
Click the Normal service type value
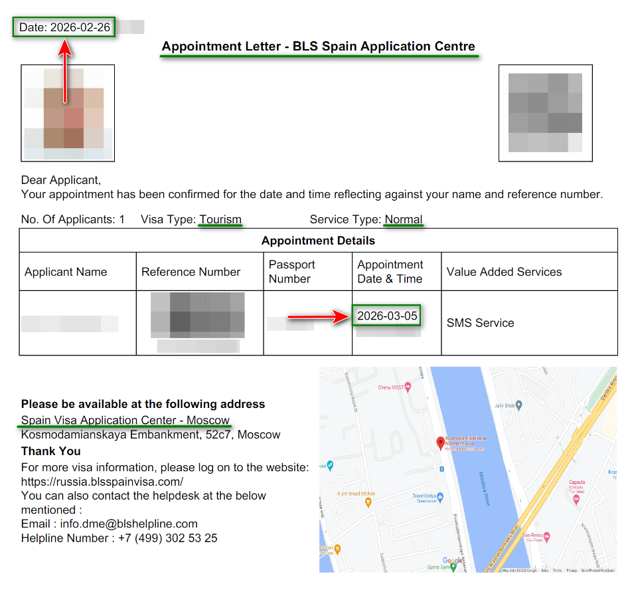404,219
